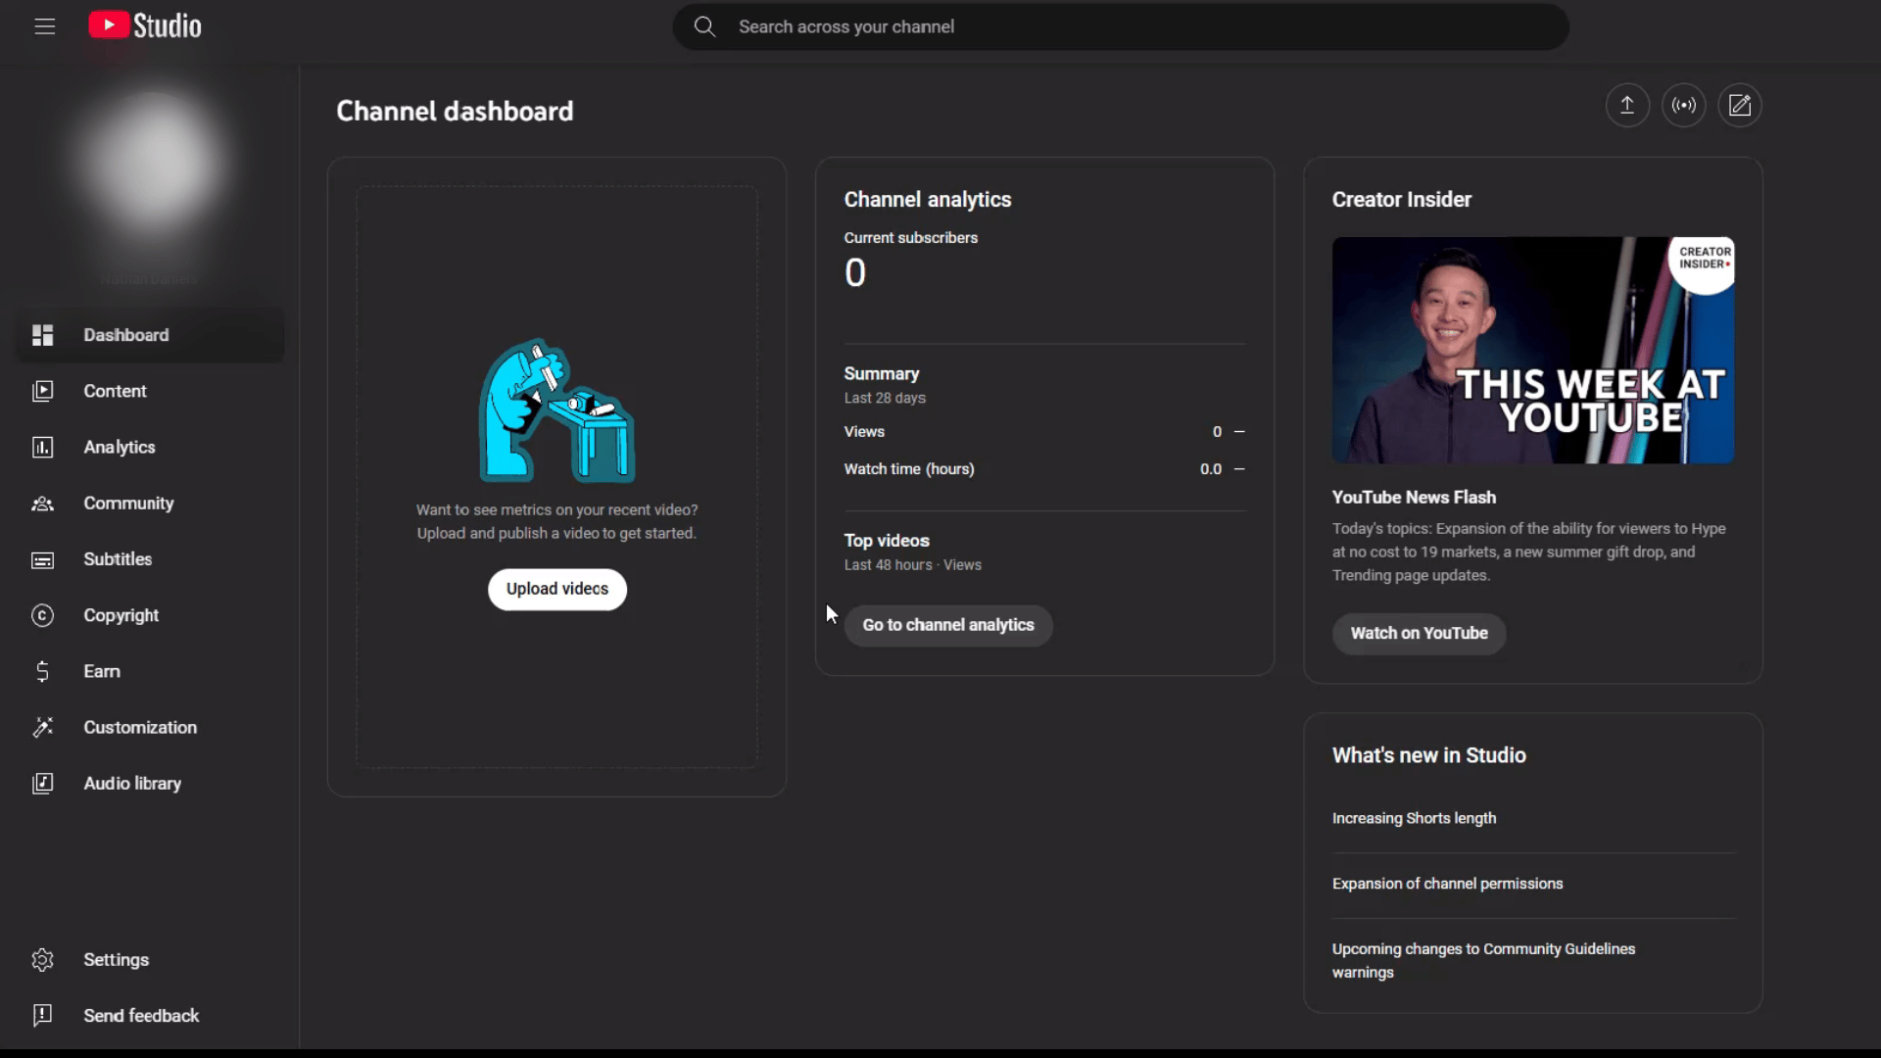Open Upcoming changes to Community Guidelines warnings

1483,960
